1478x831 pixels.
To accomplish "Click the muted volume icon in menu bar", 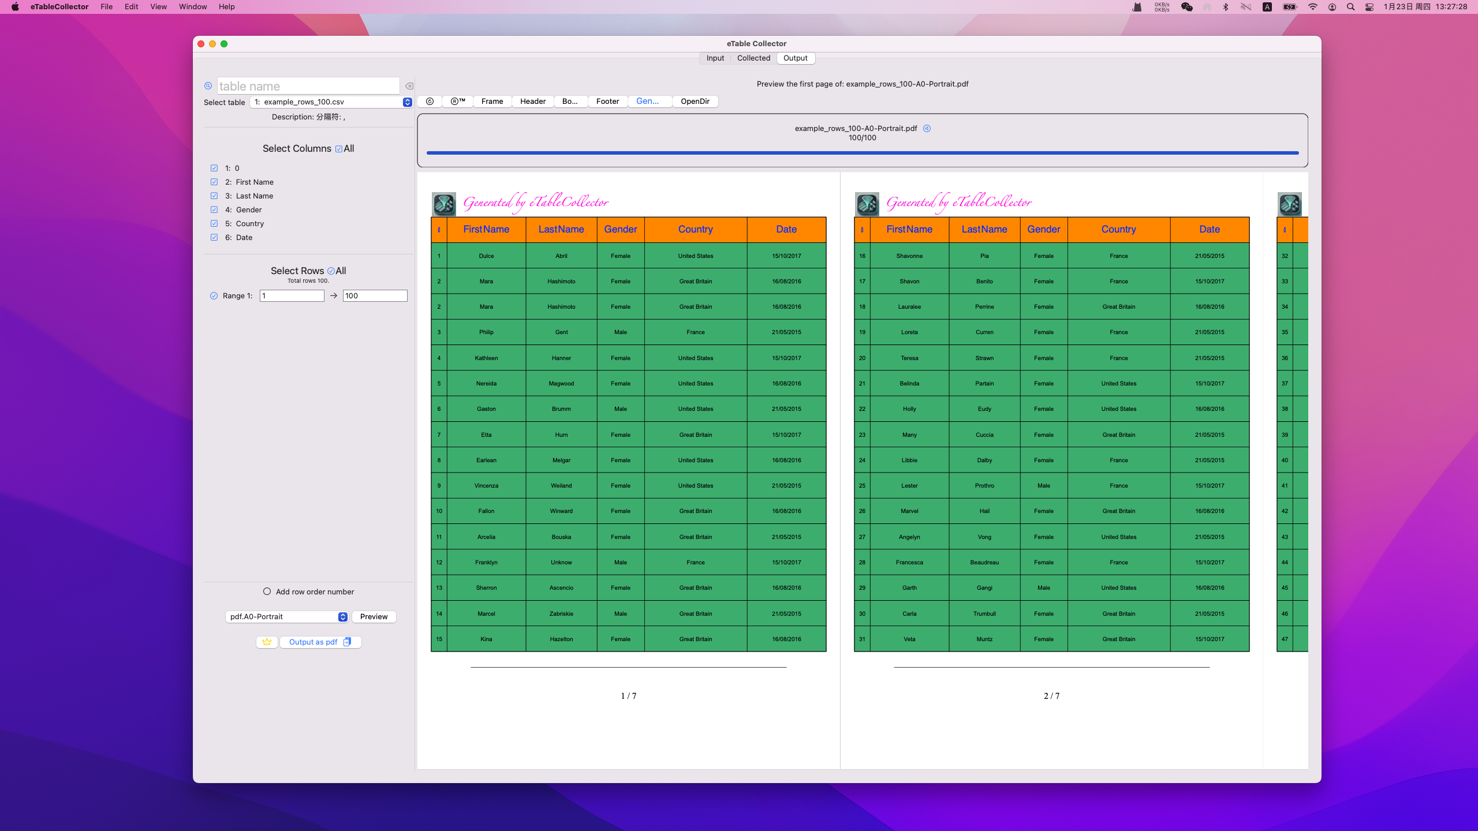I will tap(1246, 7).
